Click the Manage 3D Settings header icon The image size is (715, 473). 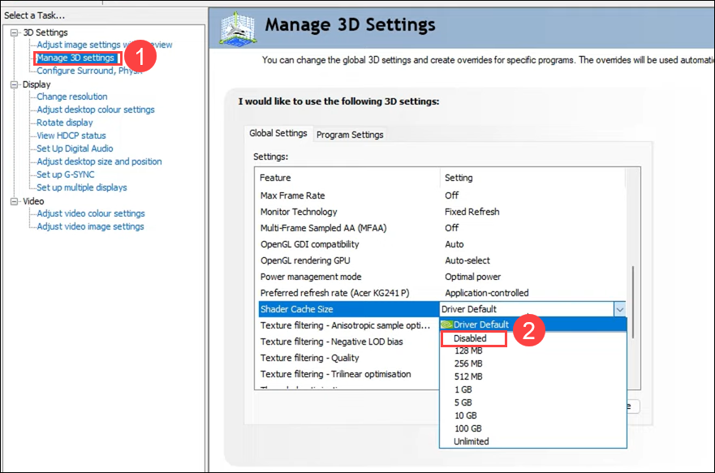(238, 29)
